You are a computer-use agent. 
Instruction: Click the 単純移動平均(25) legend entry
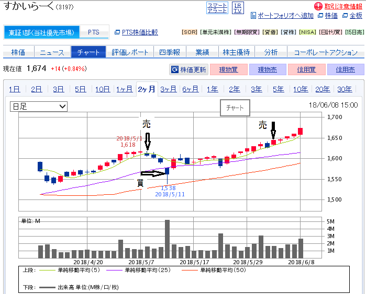pyautogui.click(x=138, y=270)
